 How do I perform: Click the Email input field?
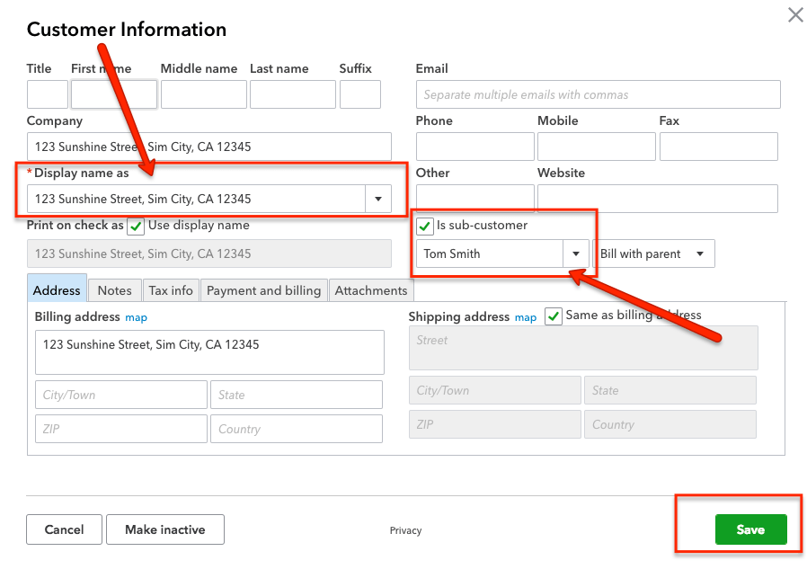pyautogui.click(x=598, y=93)
